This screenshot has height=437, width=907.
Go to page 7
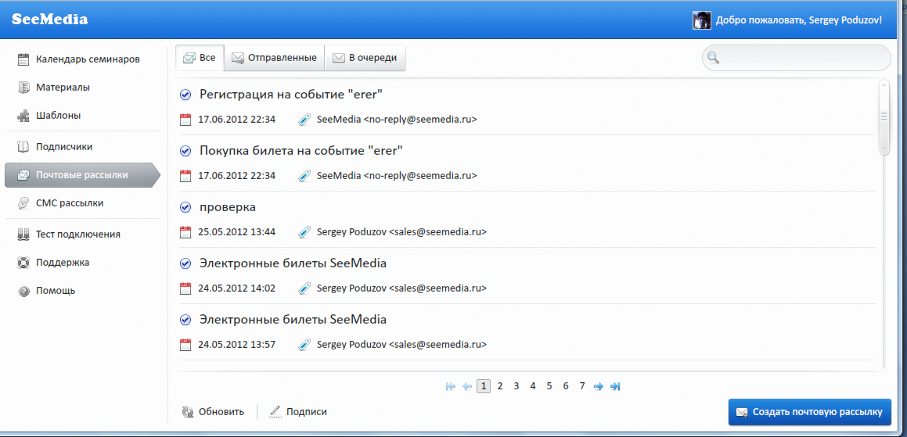(582, 386)
